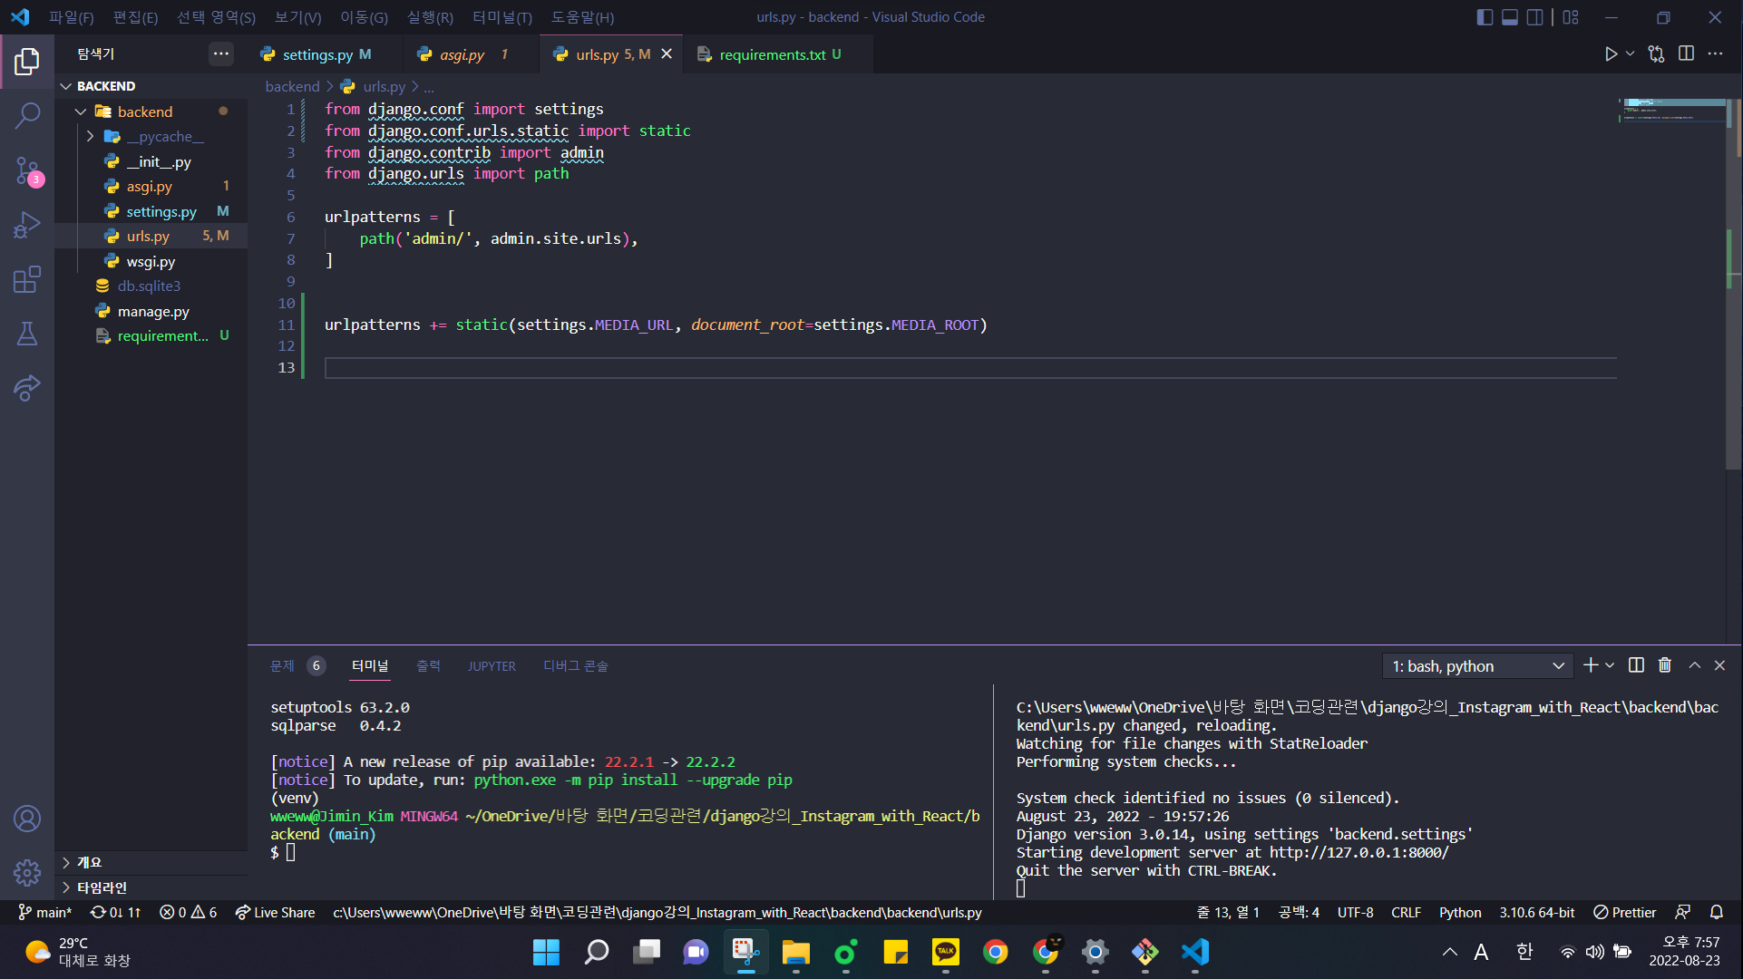
Task: Open the Run and Debug view
Action: pos(27,225)
